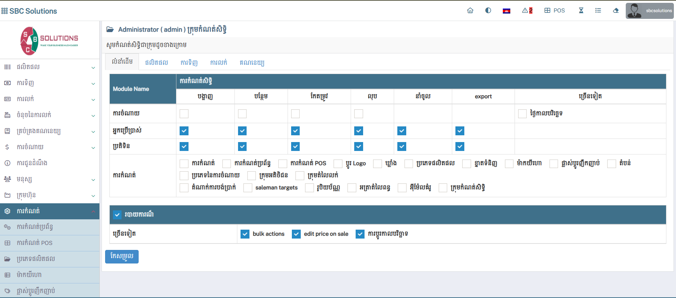676x298 pixels.
Task: Enable the saleman targets checkbox
Action: [x=248, y=188]
